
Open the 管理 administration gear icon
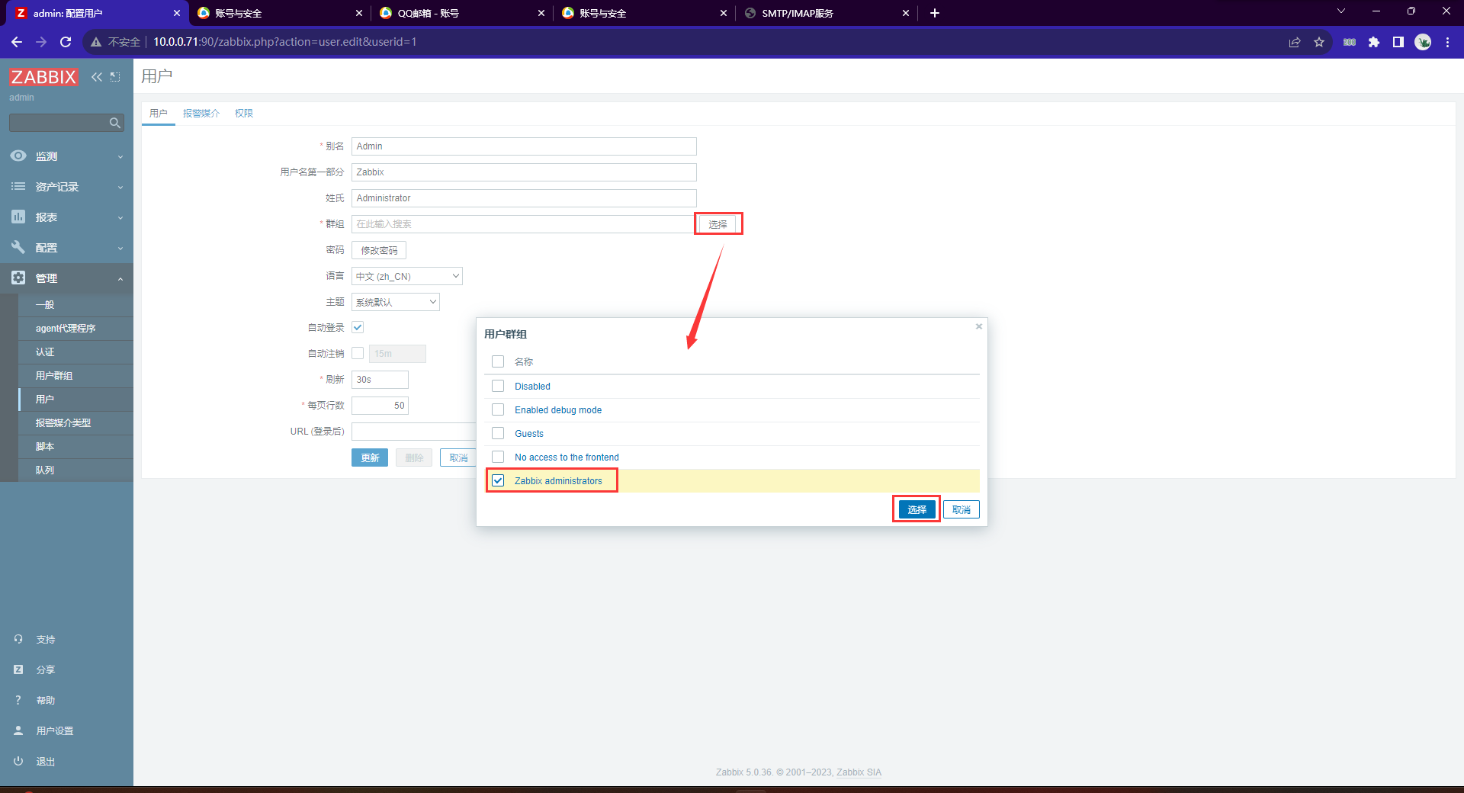(x=18, y=278)
